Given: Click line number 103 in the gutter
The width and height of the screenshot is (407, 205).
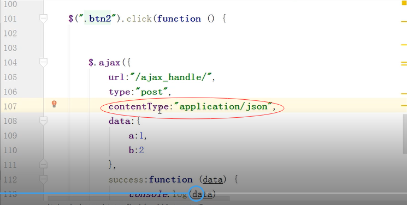Looking at the screenshot, I should coord(10,48).
